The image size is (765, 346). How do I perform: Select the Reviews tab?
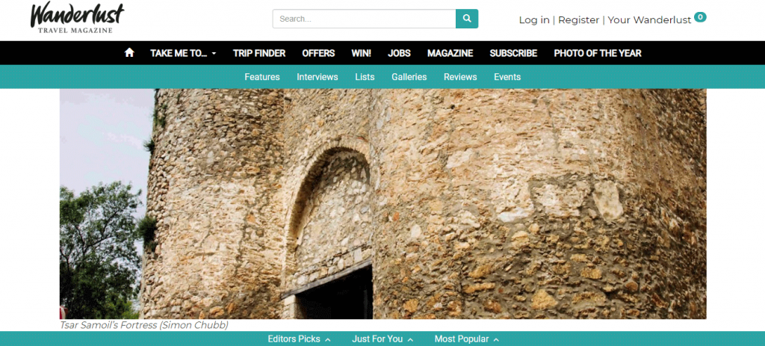(460, 77)
